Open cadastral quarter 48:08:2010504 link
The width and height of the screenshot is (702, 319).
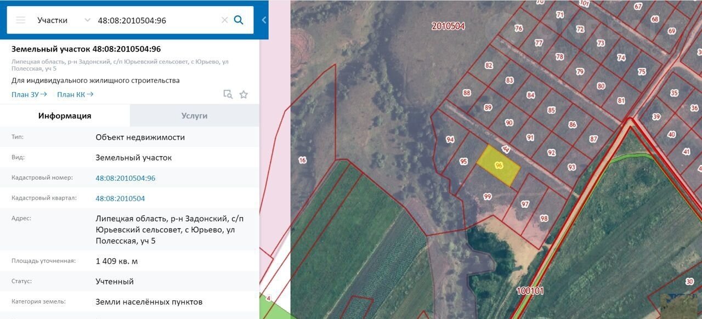[120, 198]
